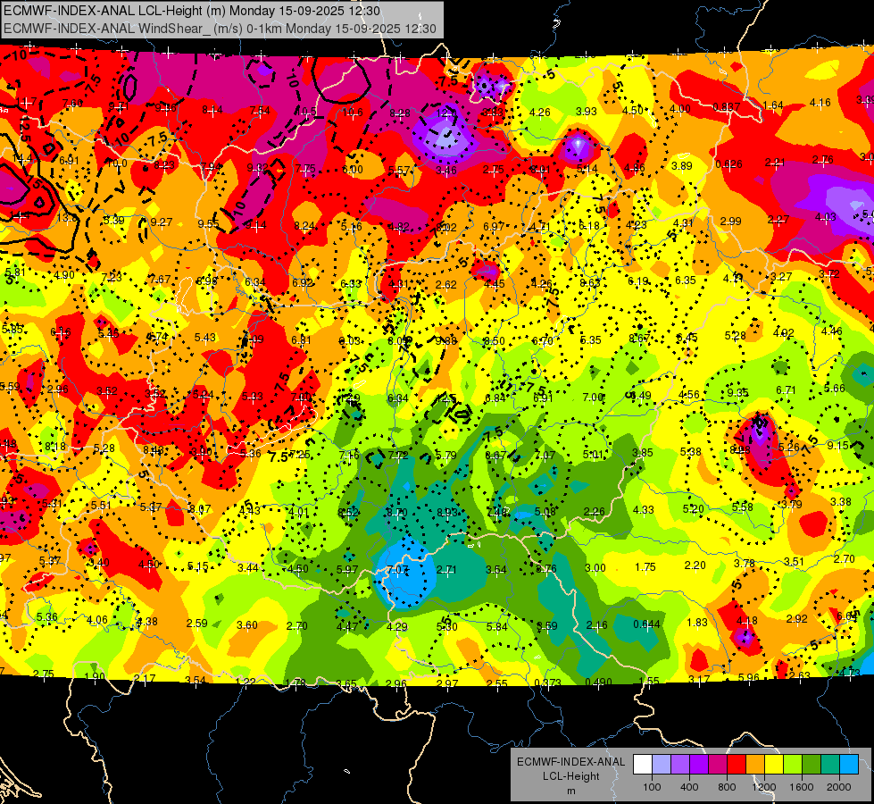
Task: Click the value 0.490 at the map bottom
Action: tap(599, 682)
